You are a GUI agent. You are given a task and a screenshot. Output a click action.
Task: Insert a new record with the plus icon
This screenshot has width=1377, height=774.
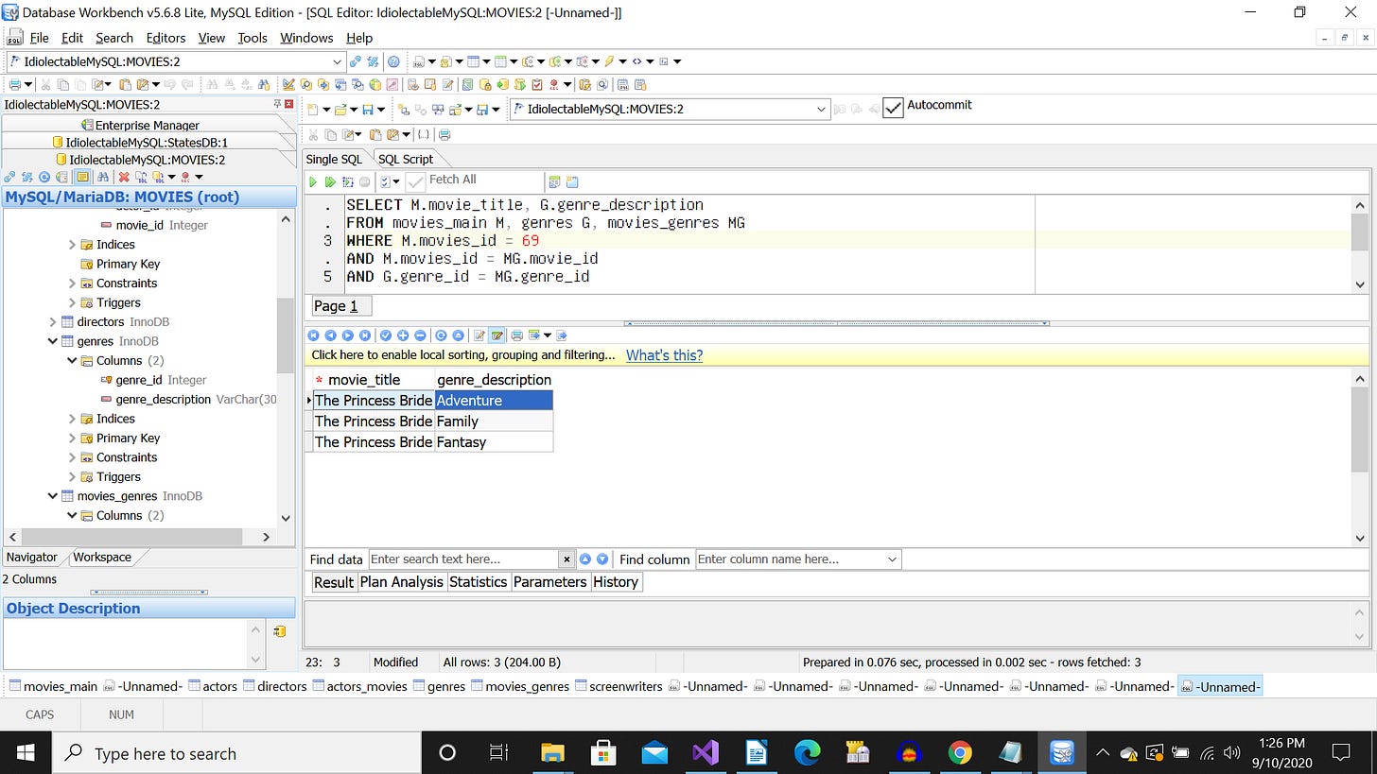(403, 335)
